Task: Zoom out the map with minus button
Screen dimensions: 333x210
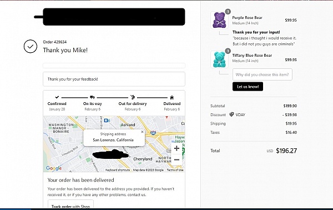Action: tap(176, 159)
